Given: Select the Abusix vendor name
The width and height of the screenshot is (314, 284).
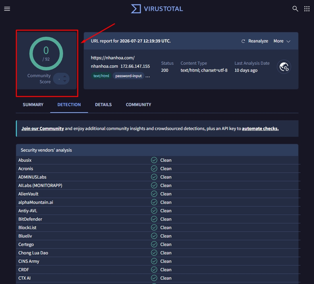Looking at the screenshot, I should 25,160.
